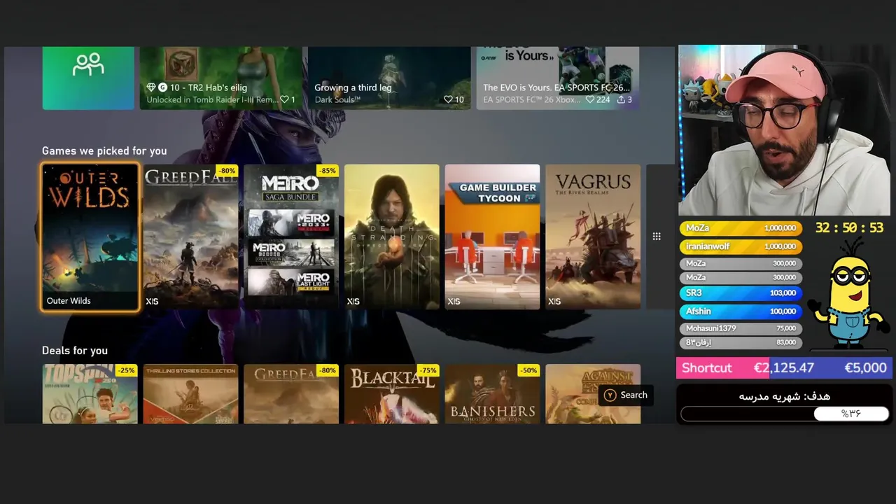The height and width of the screenshot is (504, 896).
Task: Click 'Unlocked in Tomb Raider I-III Rem...' caption
Action: click(212, 99)
